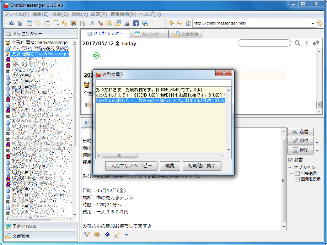The image size is (327, 245).
Task: Click the A-Z sort icon
Action: click(83, 23)
